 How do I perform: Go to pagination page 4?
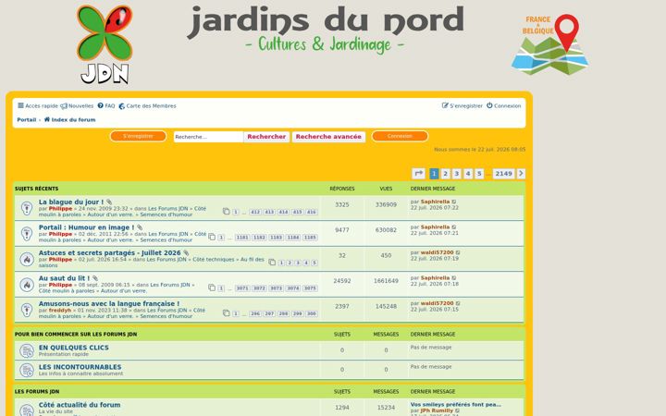click(x=468, y=173)
